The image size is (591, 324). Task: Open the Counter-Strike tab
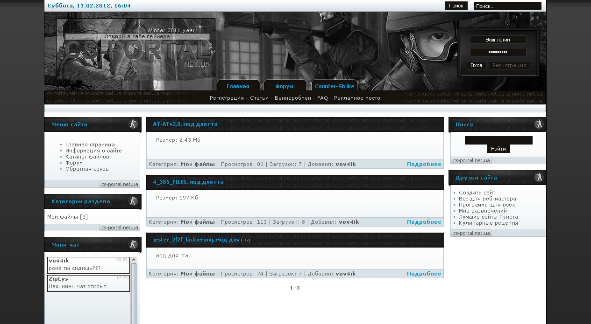click(x=335, y=86)
